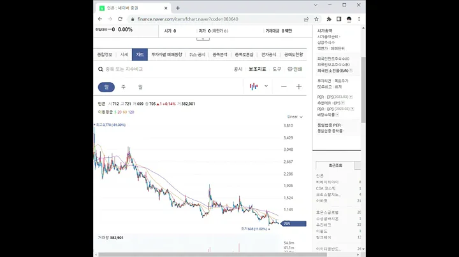Image resolution: width=459 pixels, height=257 pixels.
Task: Click the vertical page scrollbar thumb
Action: click(x=363, y=90)
